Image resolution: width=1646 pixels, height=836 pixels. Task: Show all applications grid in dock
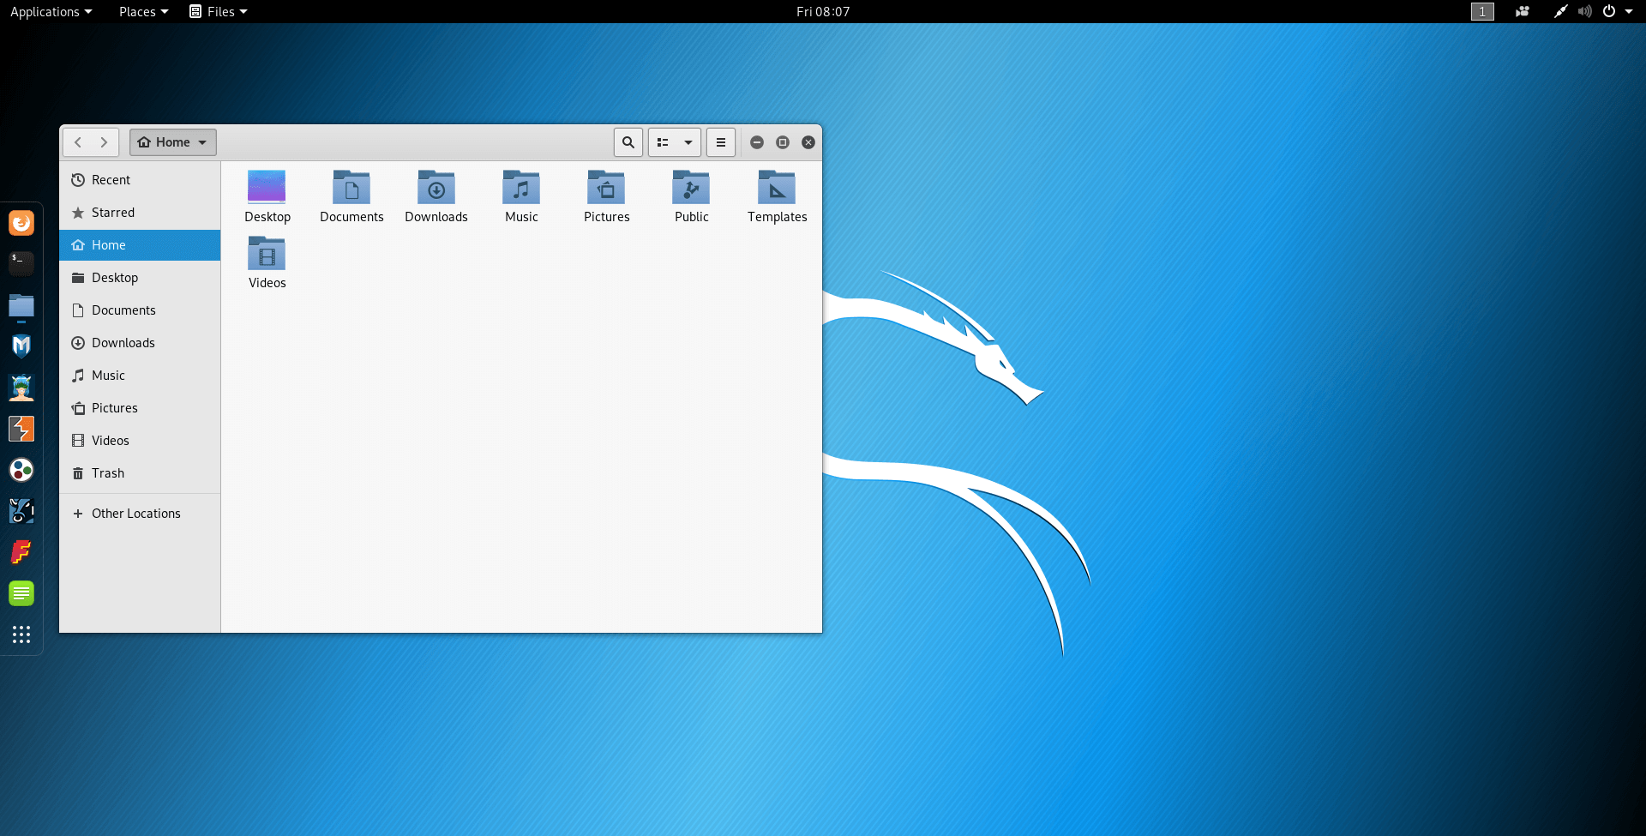click(21, 635)
